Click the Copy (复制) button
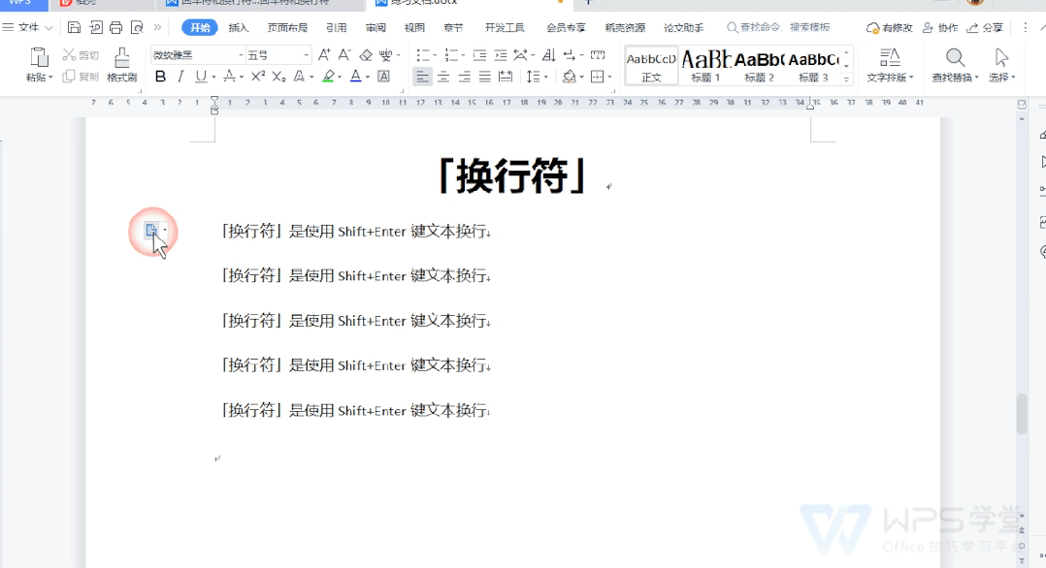The image size is (1046, 568). pyautogui.click(x=80, y=77)
